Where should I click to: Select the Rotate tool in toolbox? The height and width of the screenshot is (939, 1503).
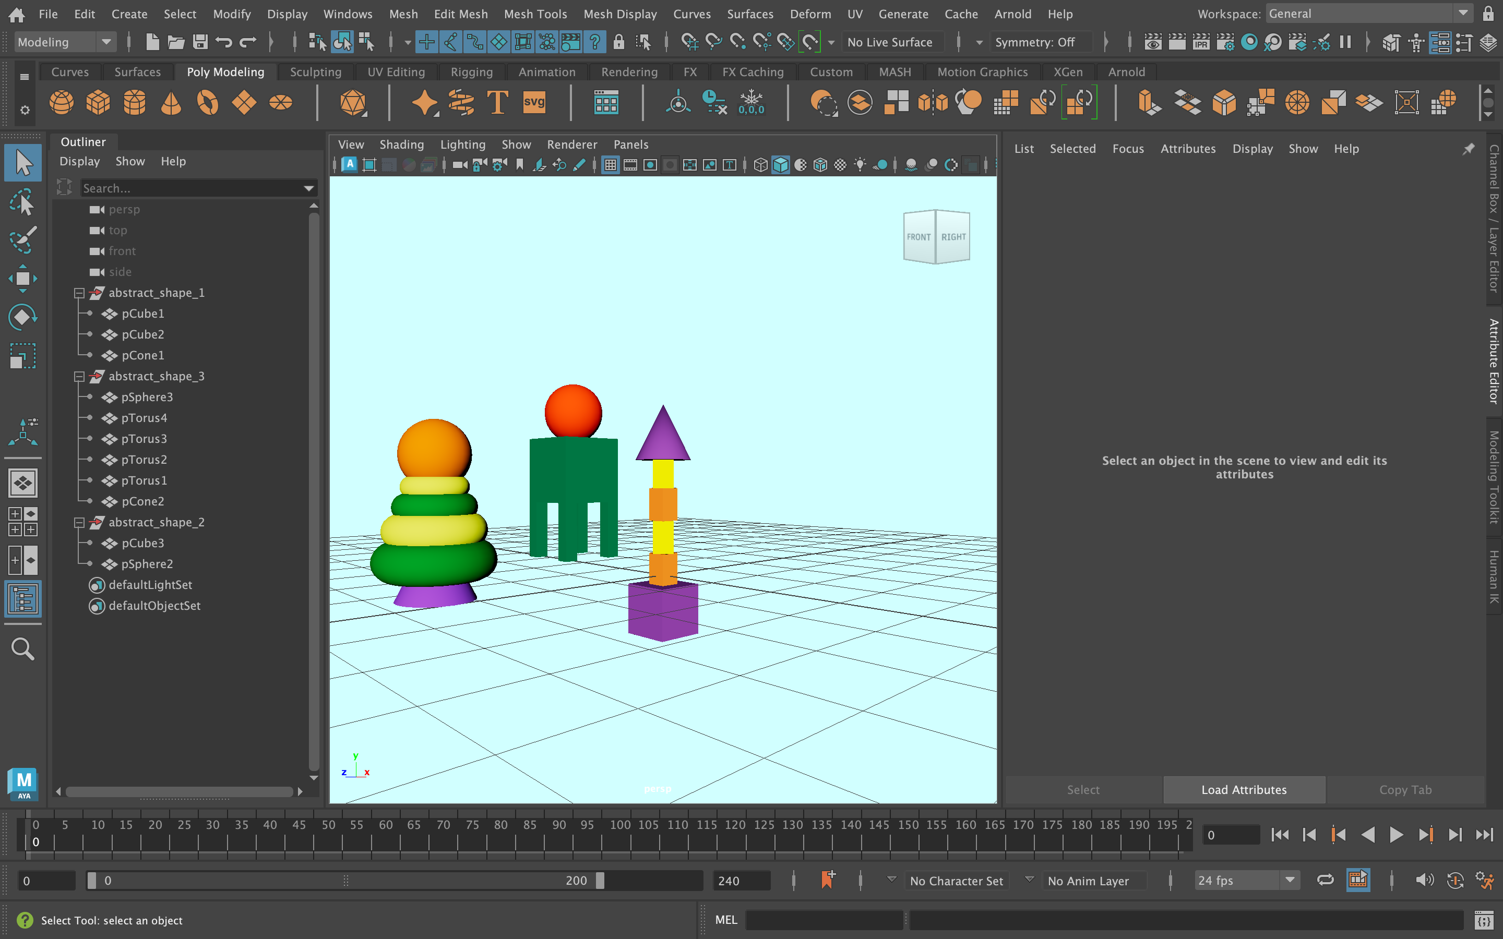[x=23, y=317]
